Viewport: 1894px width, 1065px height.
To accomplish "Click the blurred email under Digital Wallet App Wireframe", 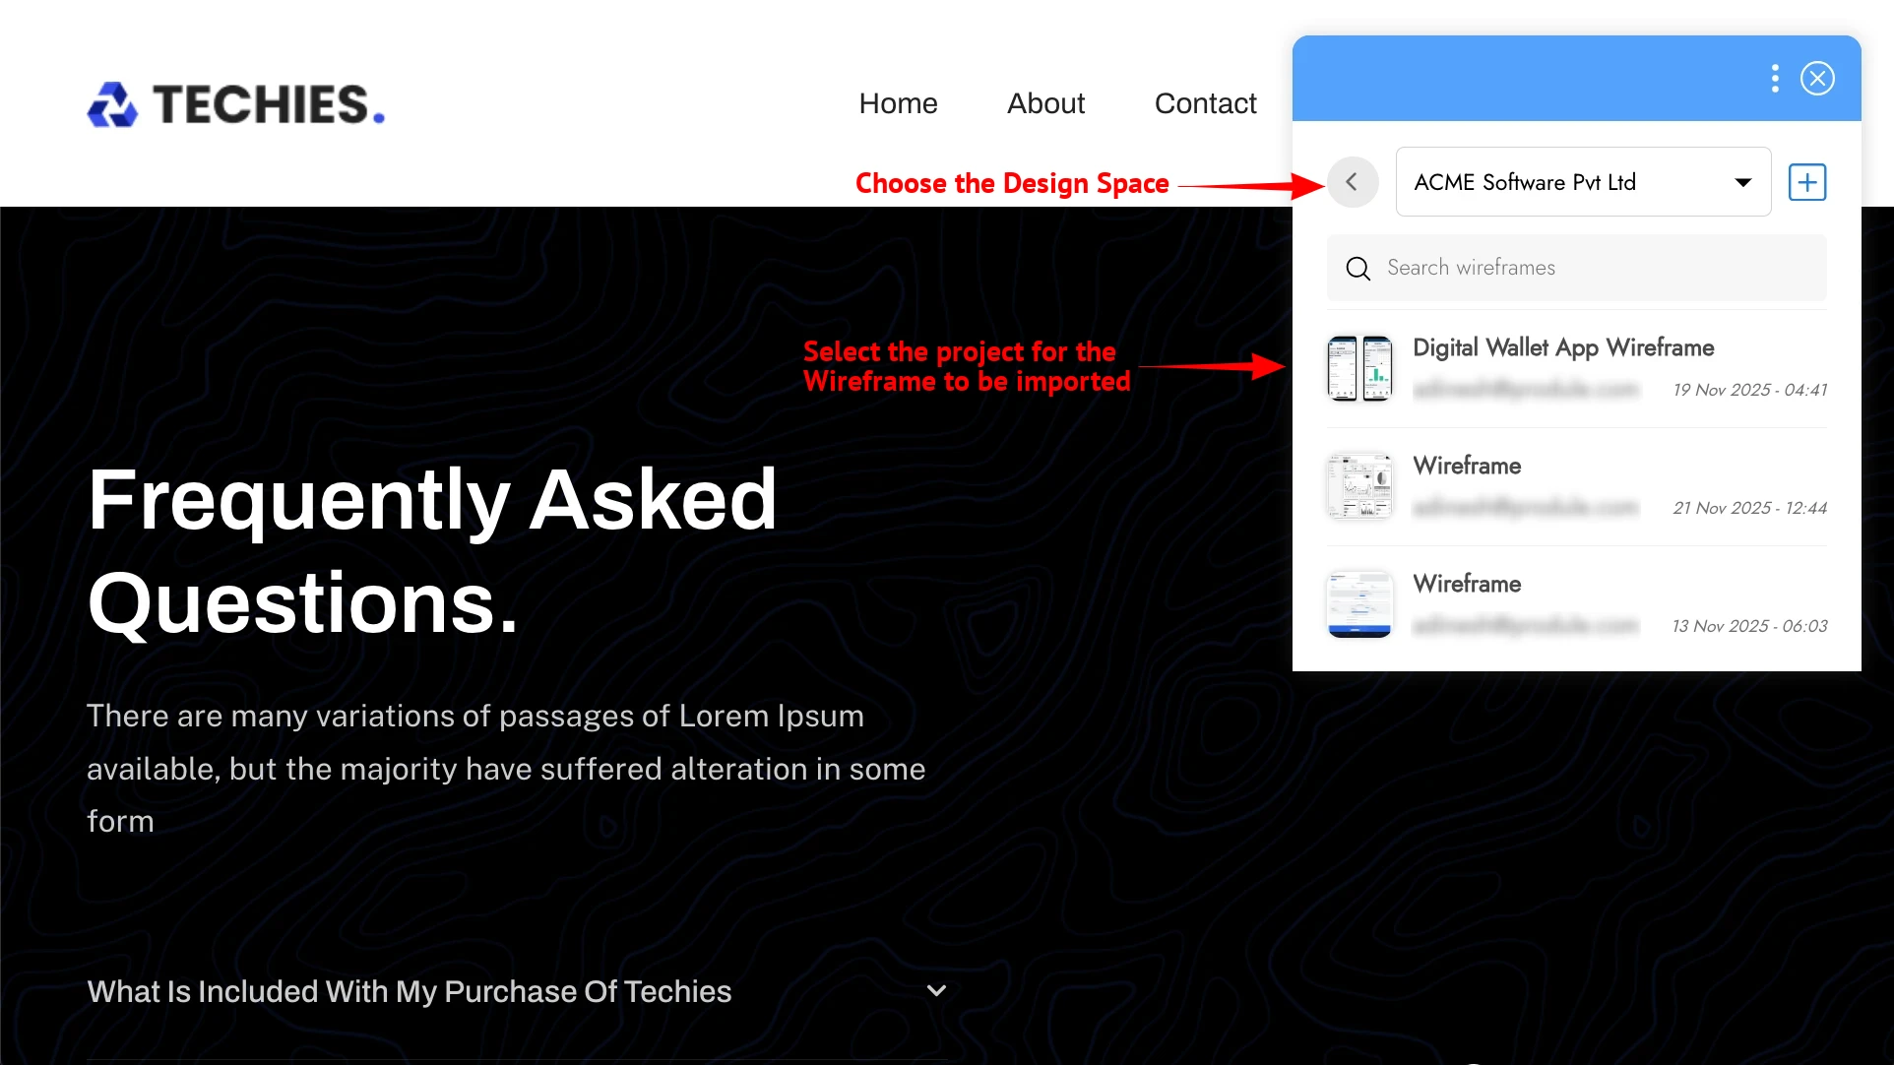I will [1526, 389].
